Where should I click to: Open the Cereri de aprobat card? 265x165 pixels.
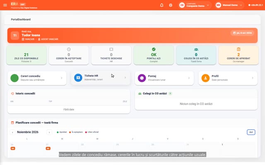click(238, 55)
